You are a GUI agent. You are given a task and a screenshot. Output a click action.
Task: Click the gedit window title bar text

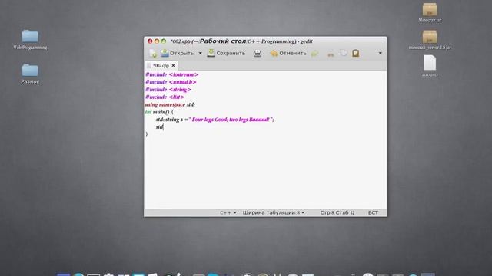(241, 41)
